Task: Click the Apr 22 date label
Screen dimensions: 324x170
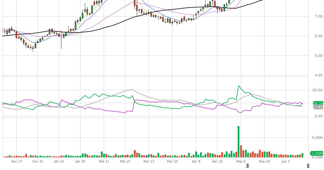Action: 217,161
